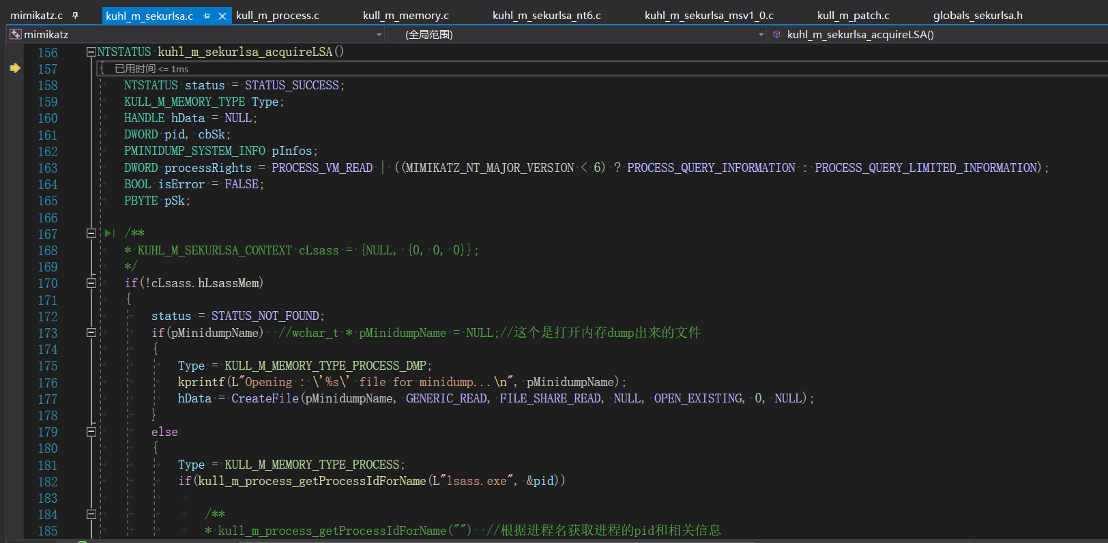Click the kprintf call on line 176
The width and height of the screenshot is (1108, 543).
201,382
